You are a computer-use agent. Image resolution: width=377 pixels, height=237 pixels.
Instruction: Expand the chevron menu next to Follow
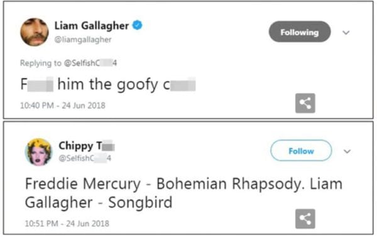point(347,152)
